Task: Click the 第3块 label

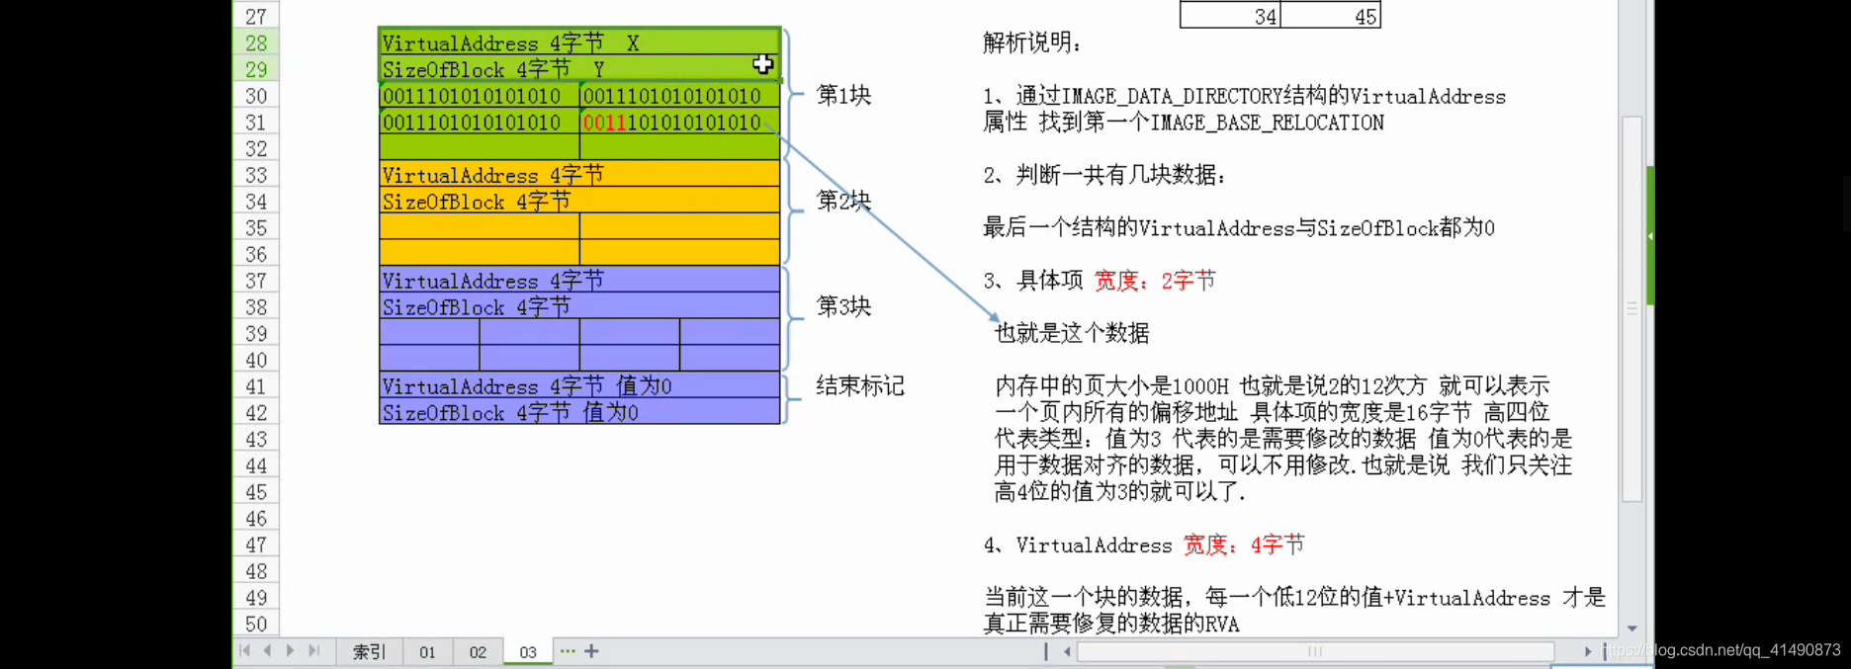Action: (843, 306)
